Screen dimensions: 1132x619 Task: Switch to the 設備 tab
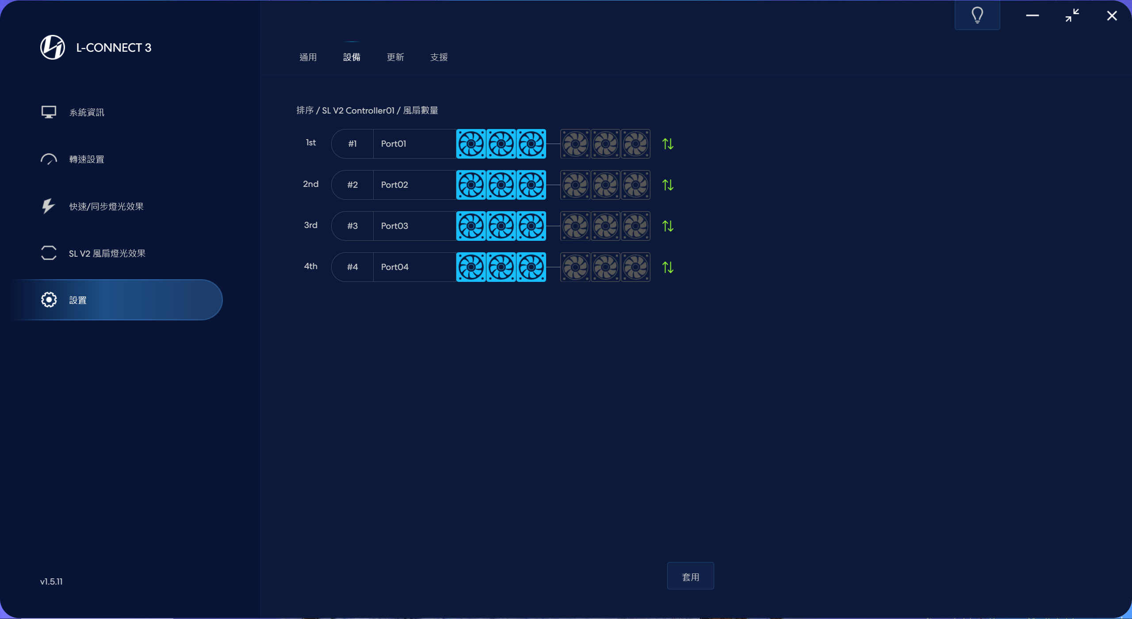point(352,57)
